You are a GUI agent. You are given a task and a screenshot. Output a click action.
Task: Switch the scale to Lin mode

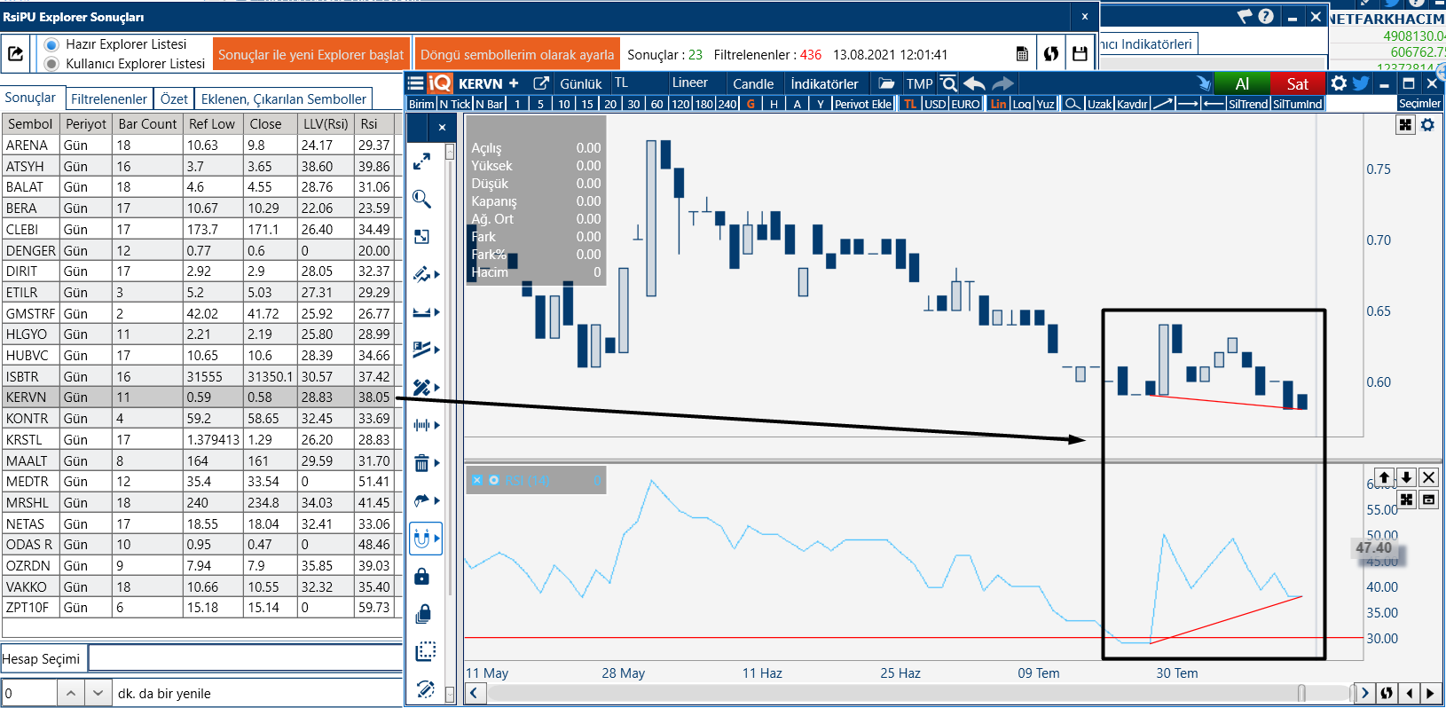[998, 104]
